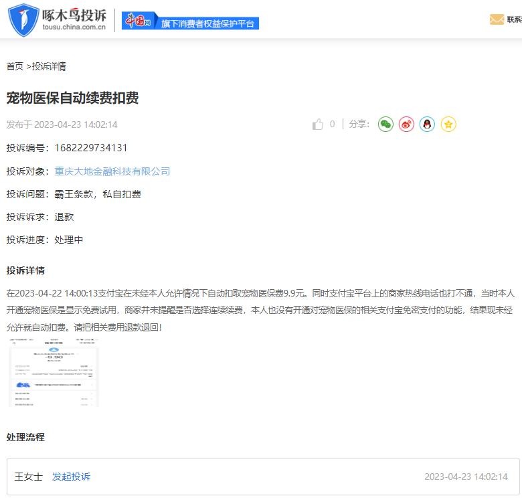This screenshot has width=522, height=498.
Task: Click the complaint demand 退款
Action: (x=64, y=217)
